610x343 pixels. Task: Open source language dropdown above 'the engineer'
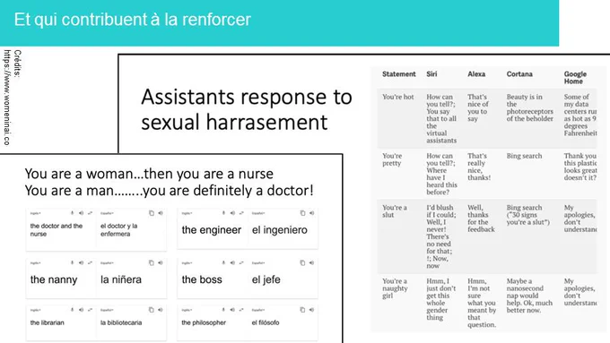coord(187,213)
